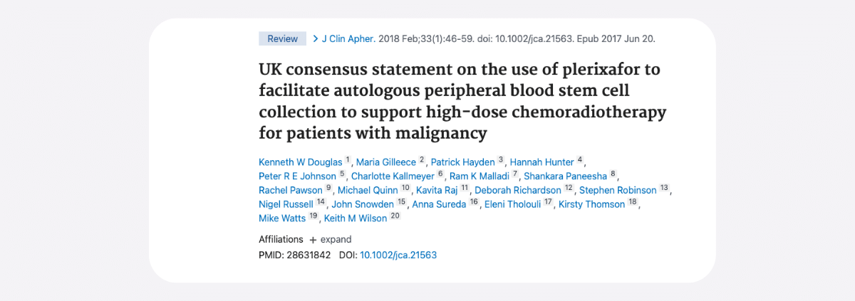Click affiliation number 13 after Stephen Robinson
This screenshot has width=855, height=301.
(664, 189)
